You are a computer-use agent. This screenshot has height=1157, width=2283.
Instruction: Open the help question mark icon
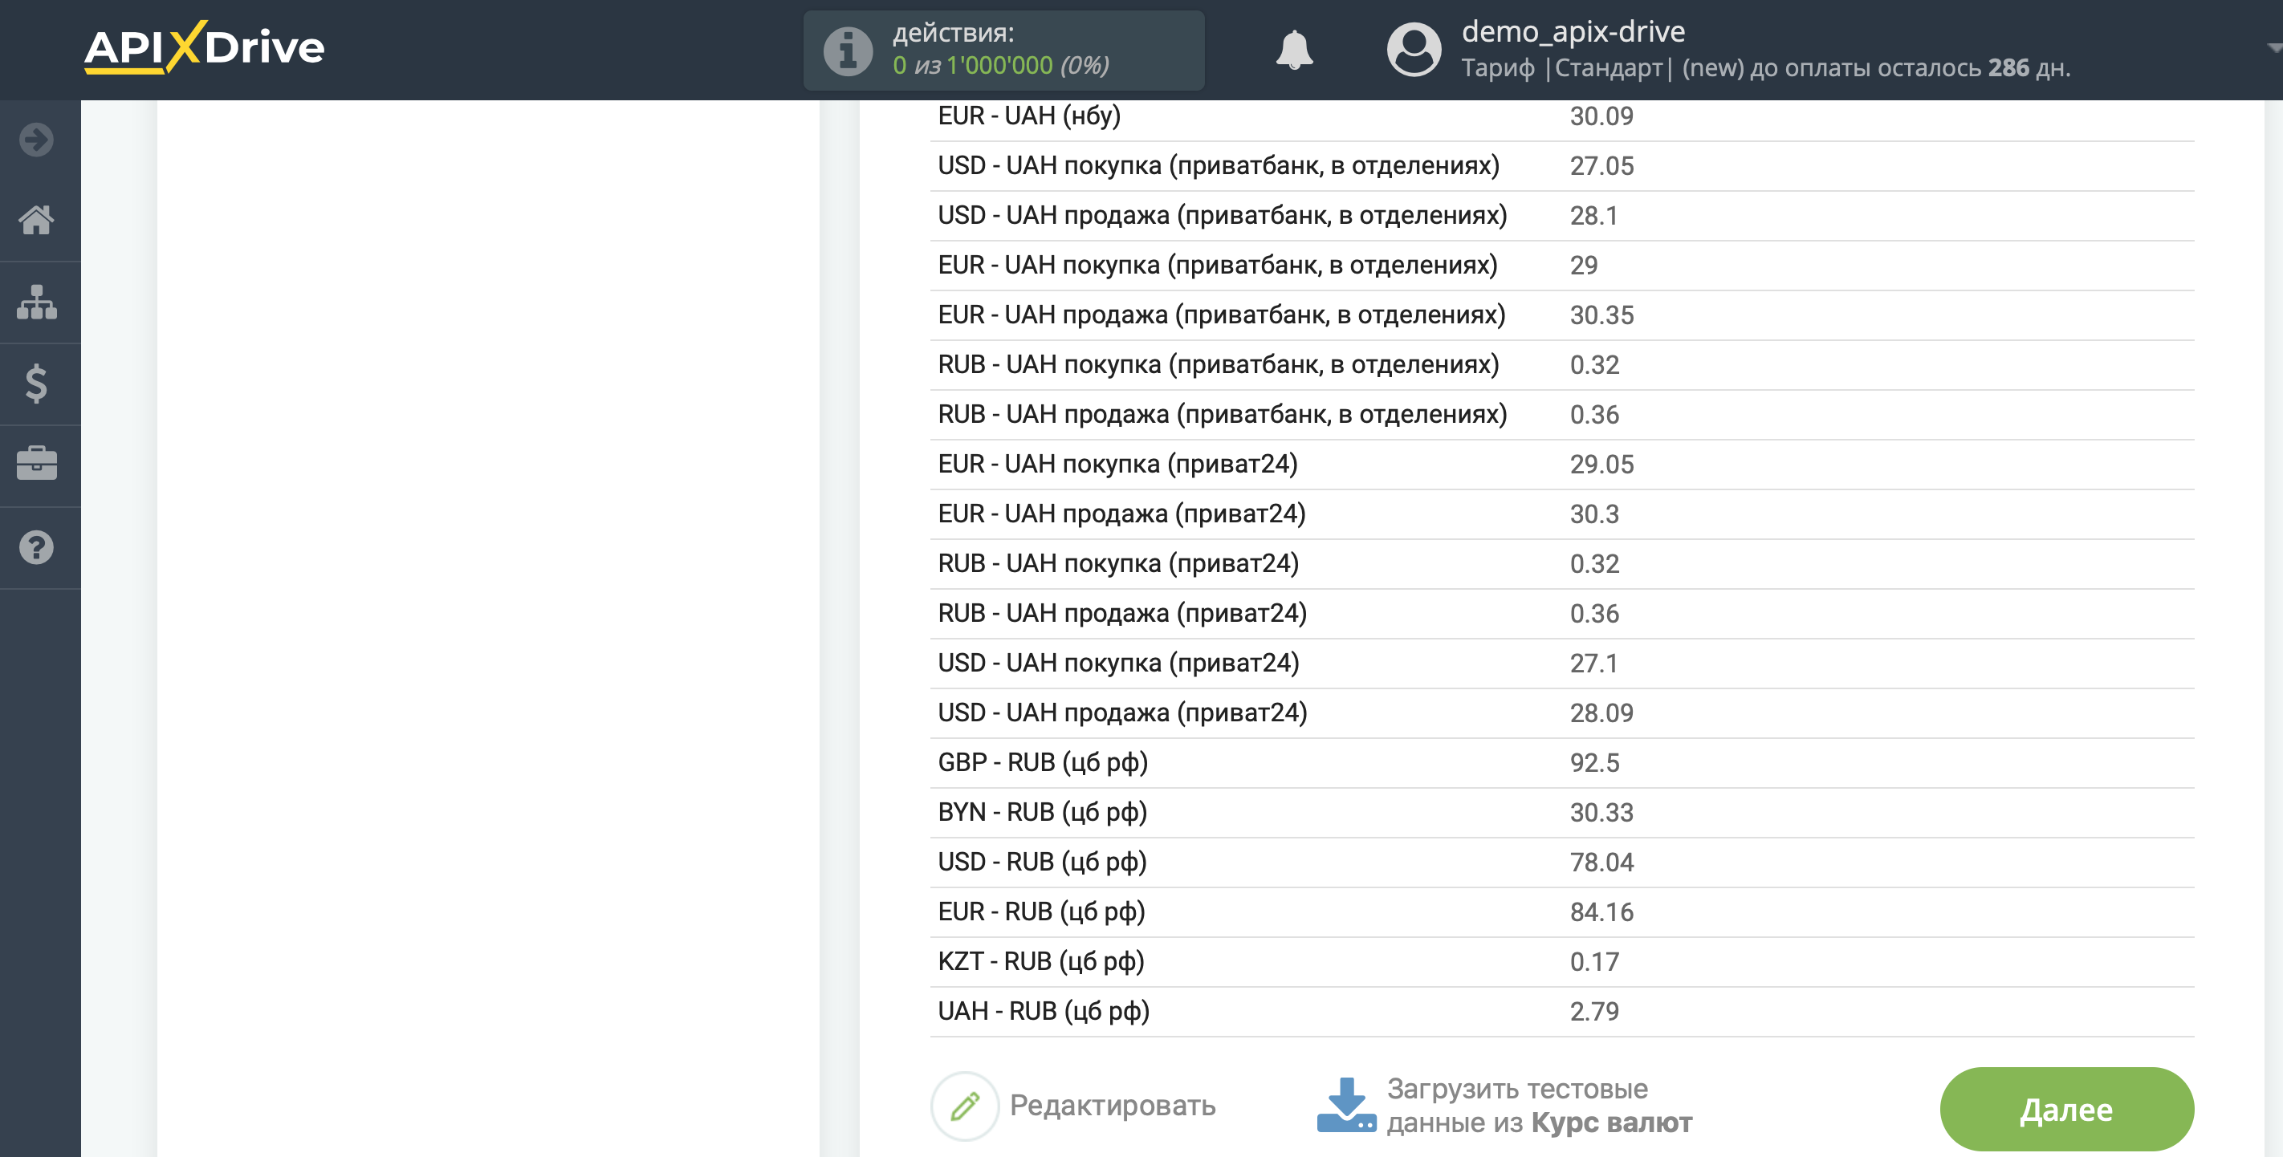click(x=36, y=547)
